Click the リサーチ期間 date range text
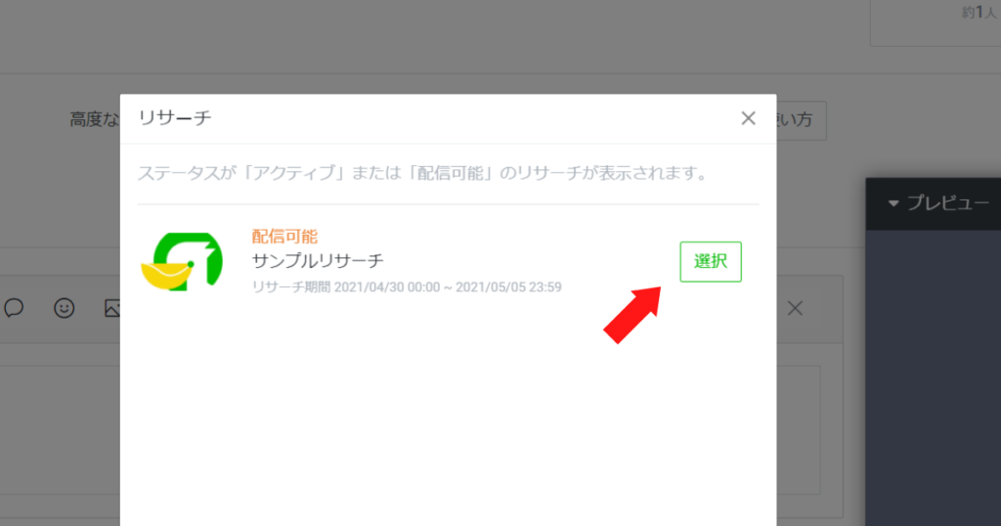Screen dimensions: 1001x526 point(407,287)
